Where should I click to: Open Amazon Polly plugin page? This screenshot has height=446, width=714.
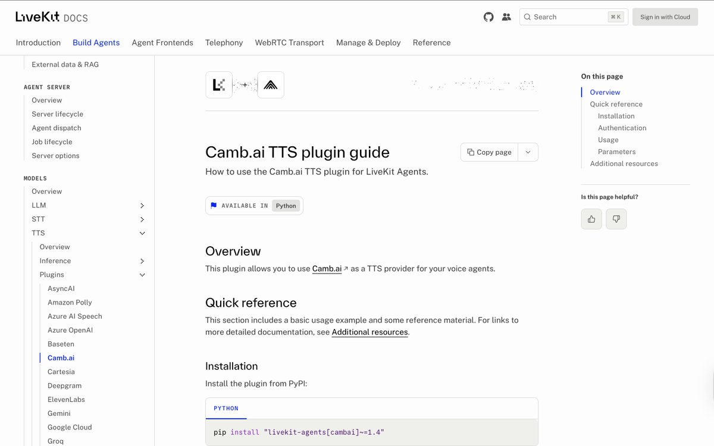coord(70,303)
